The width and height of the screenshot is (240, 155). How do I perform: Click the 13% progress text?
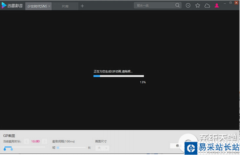pos(143,82)
